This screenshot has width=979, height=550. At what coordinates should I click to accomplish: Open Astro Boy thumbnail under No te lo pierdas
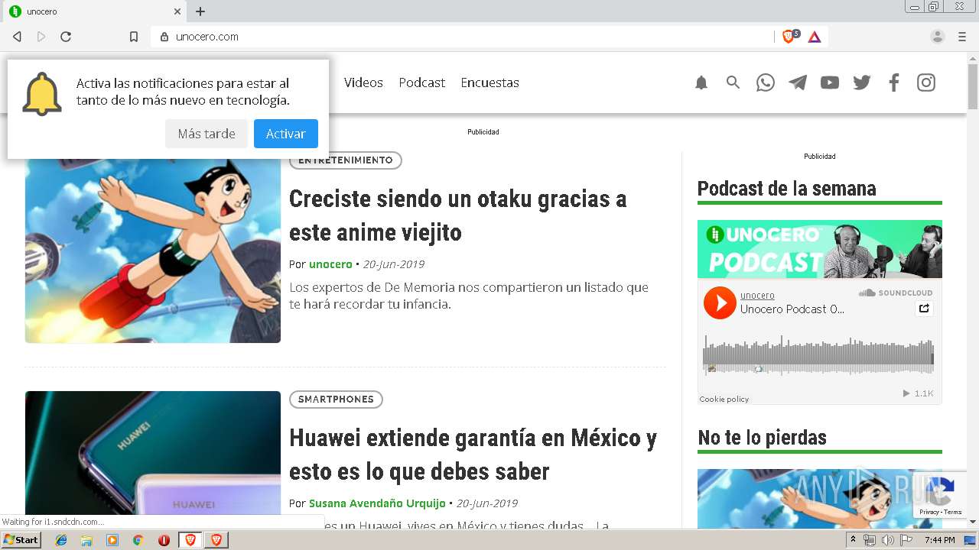(x=820, y=498)
